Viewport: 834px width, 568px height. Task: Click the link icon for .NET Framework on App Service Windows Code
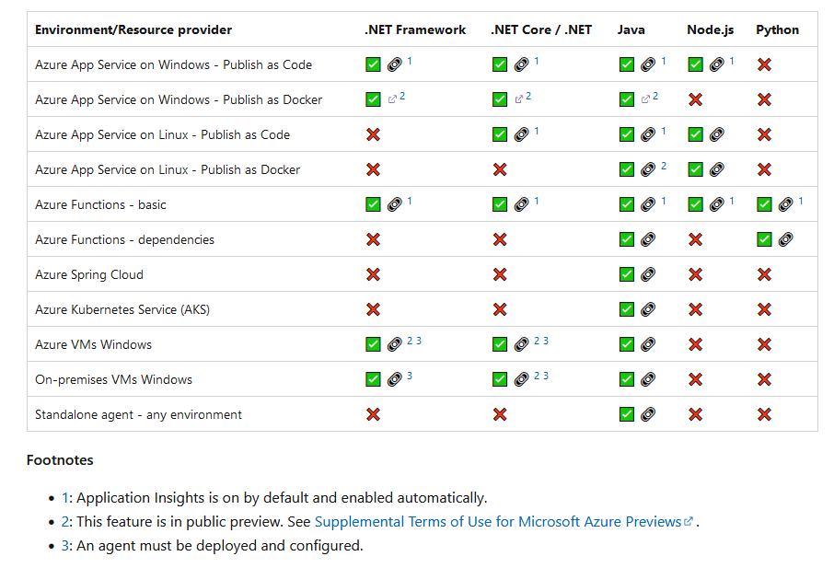tap(394, 64)
